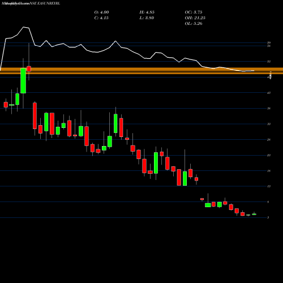Click the low price 'L: 3.80'
Image resolution: width=283 pixels, height=283 pixels.
click(x=147, y=18)
